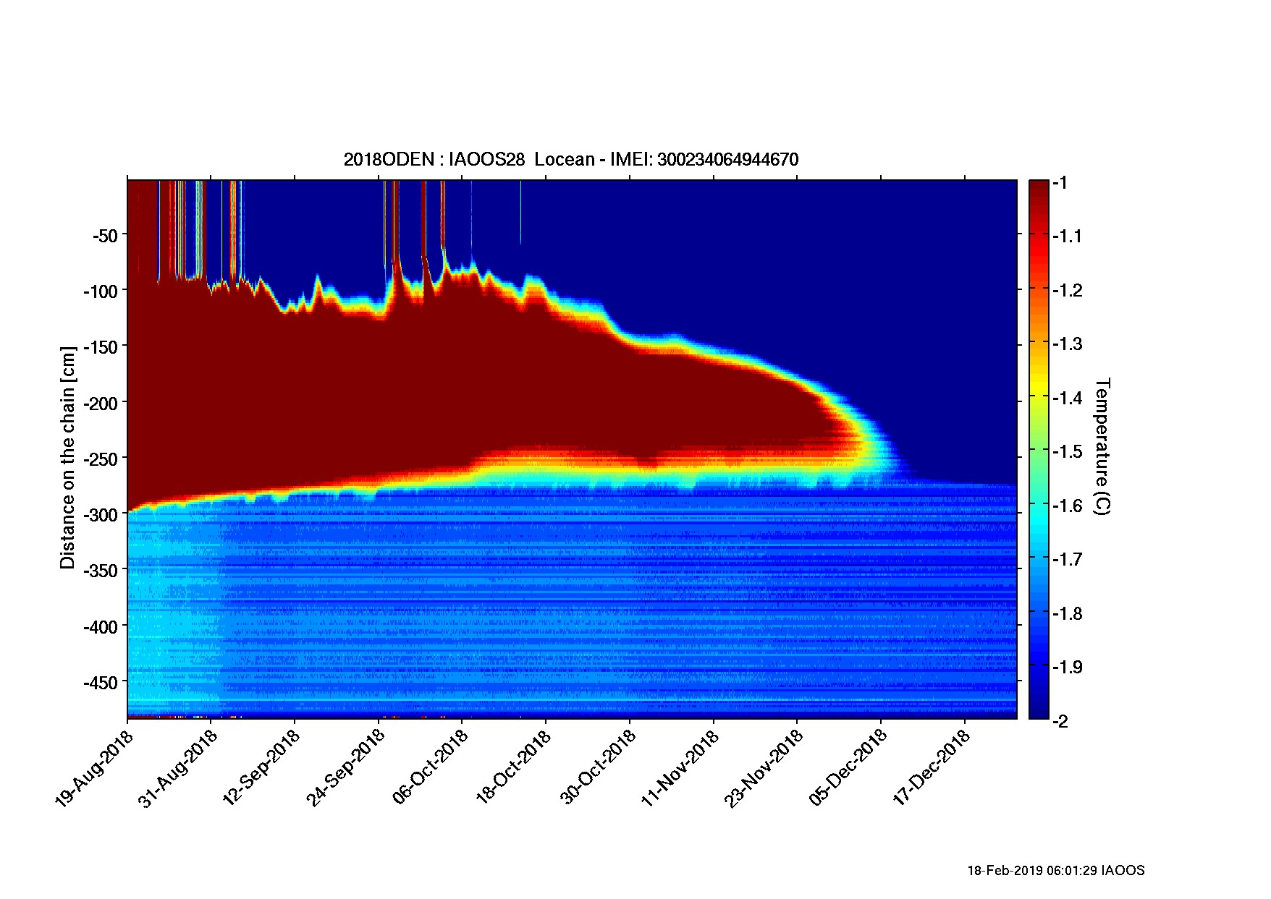
Task: Select the 06-Oct-2018 date tick label
Action: coord(430,768)
